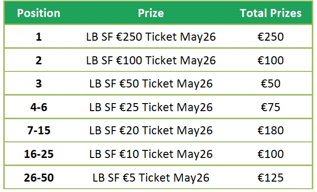The width and height of the screenshot is (317, 192).
Task: Select the LB SF €25 Ticket prize cell
Action: 151,107
